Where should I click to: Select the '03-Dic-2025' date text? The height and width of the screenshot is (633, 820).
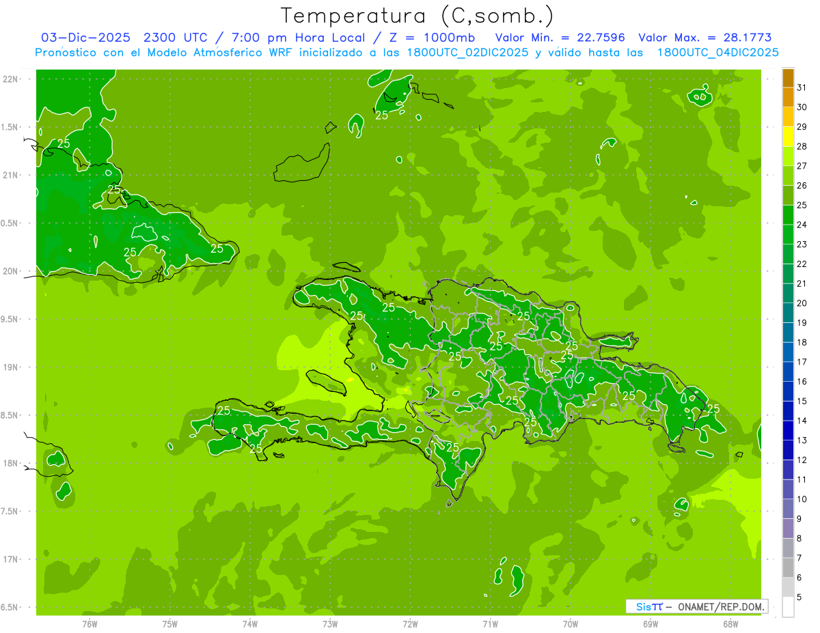(x=85, y=38)
